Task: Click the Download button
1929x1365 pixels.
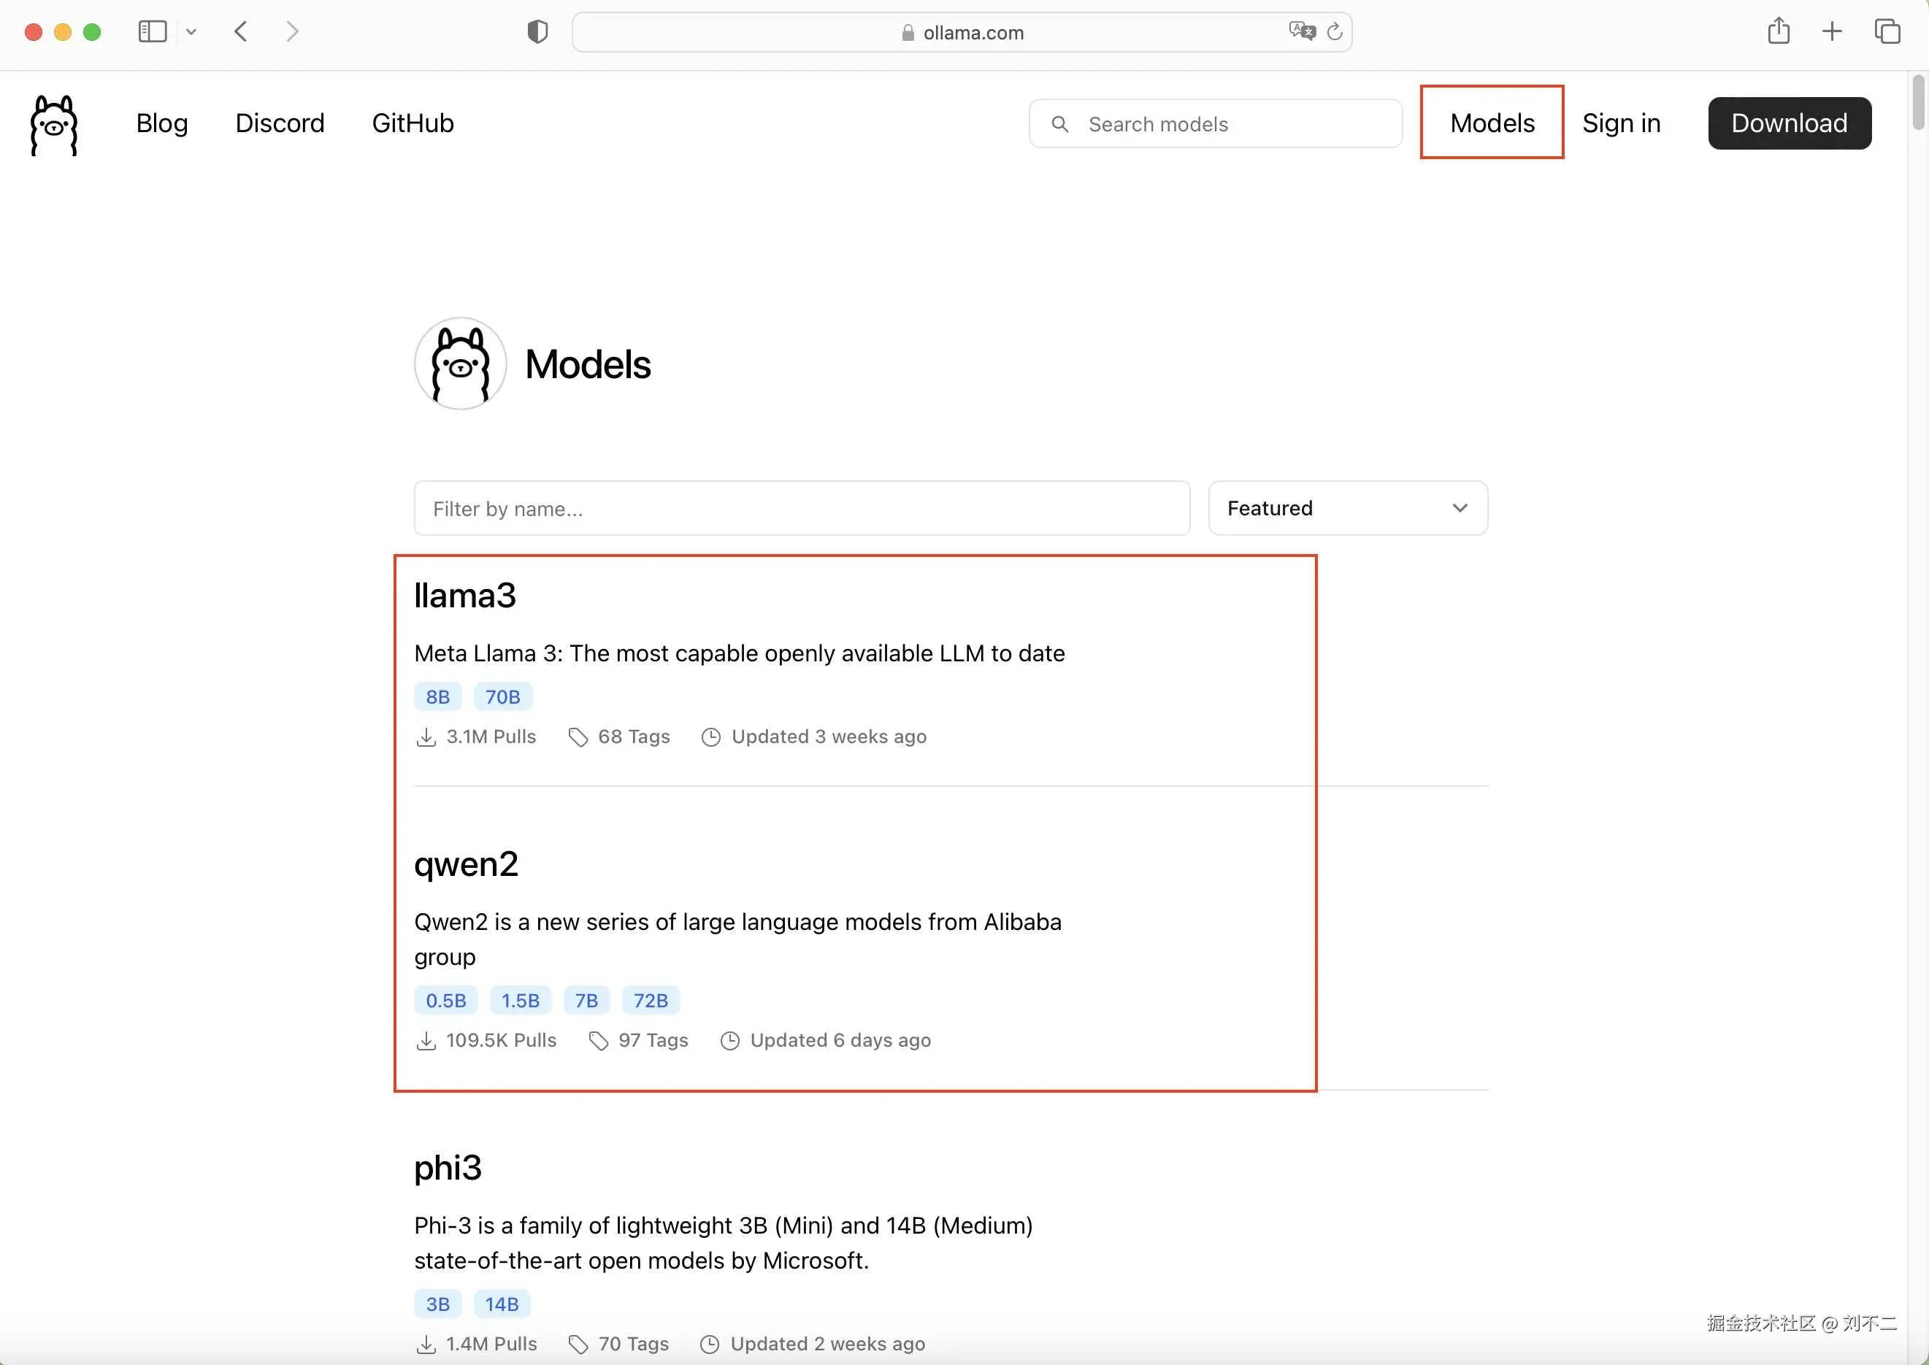Action: coord(1790,123)
